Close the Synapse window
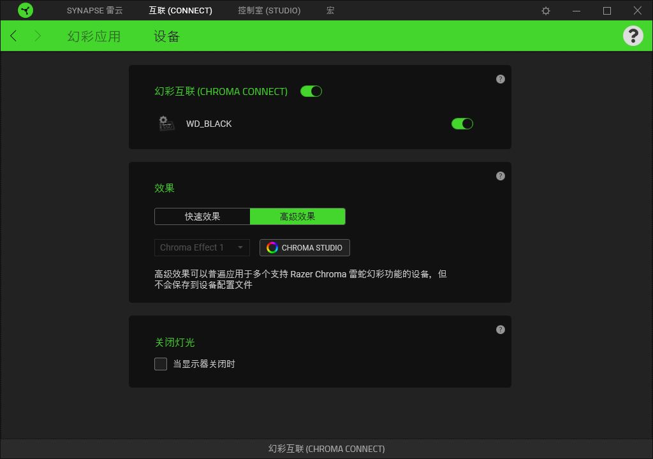This screenshot has height=459, width=653. click(637, 10)
